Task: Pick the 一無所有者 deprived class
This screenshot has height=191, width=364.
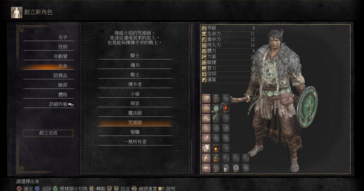Action: tap(135, 141)
